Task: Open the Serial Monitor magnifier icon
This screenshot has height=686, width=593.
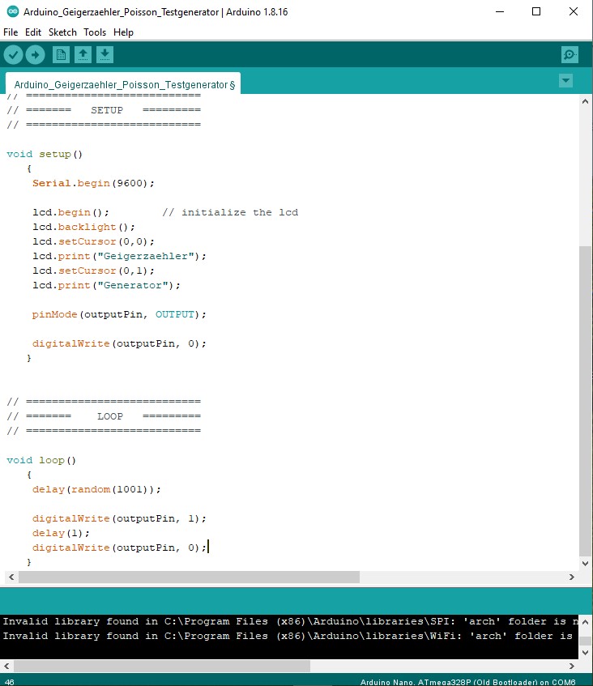Action: click(570, 55)
